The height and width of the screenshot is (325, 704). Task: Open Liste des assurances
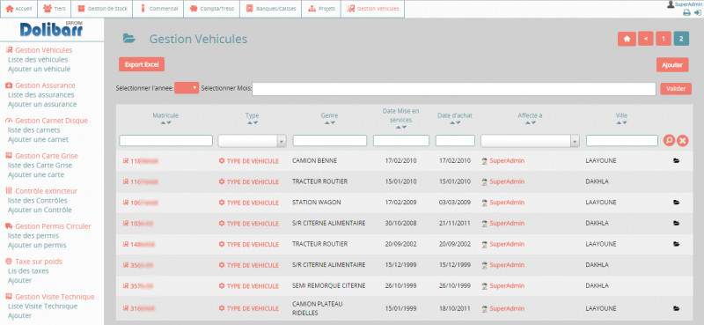(40, 95)
